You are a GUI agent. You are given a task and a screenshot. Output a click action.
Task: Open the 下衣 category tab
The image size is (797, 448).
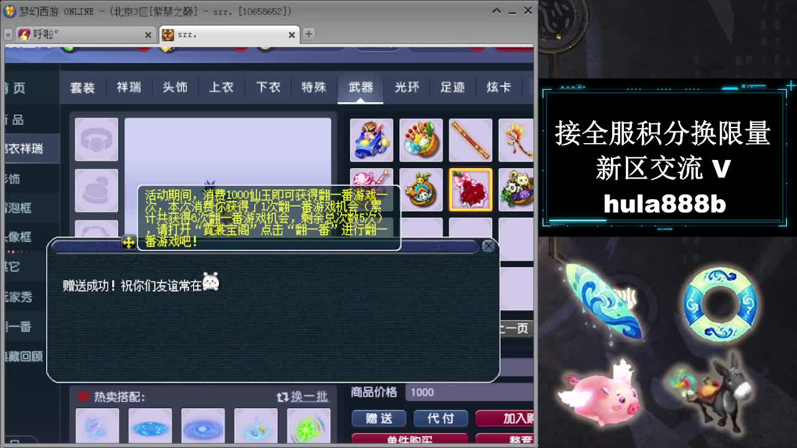(x=268, y=88)
